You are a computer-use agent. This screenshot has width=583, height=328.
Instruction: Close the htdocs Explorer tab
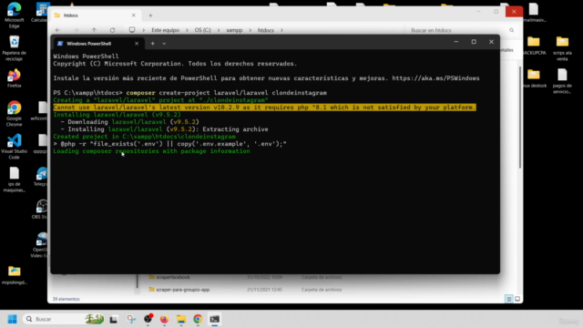134,15
